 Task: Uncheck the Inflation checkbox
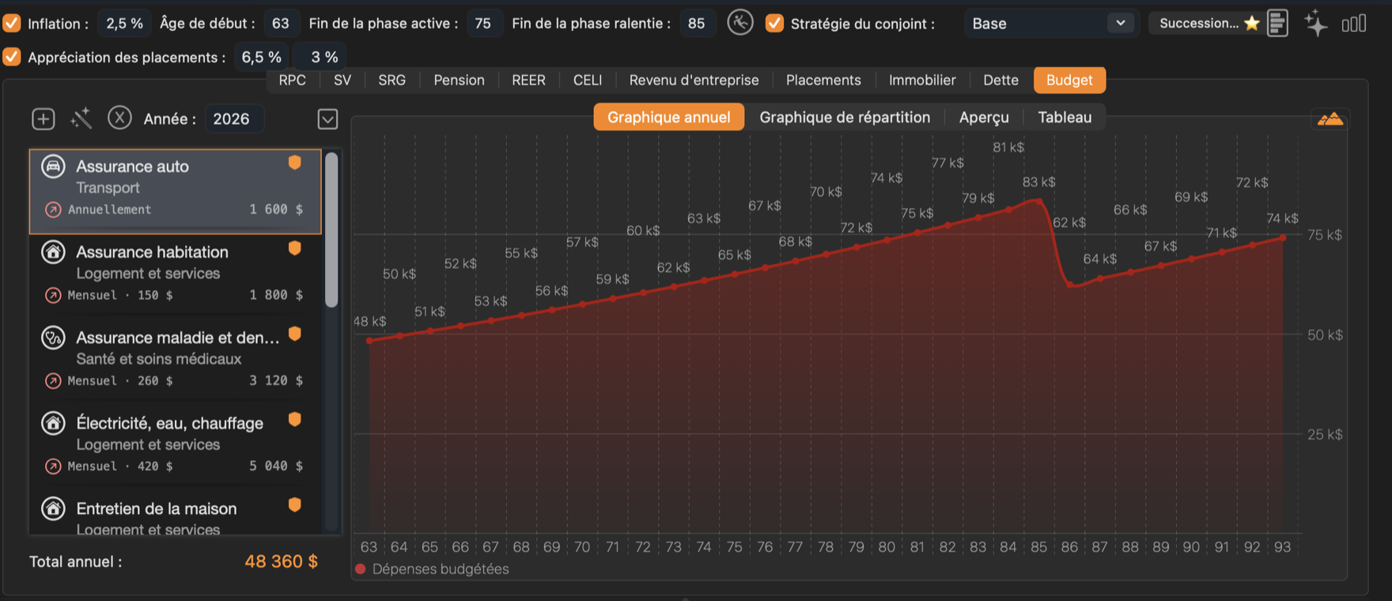point(12,23)
